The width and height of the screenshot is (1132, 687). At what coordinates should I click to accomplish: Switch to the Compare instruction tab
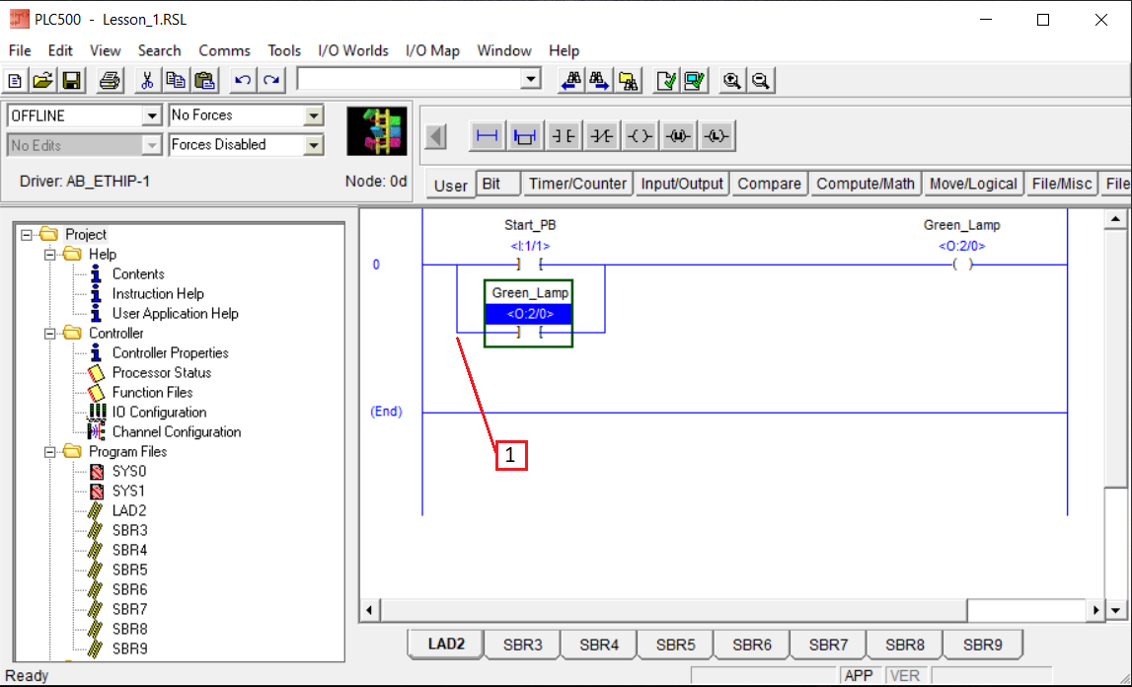coord(770,185)
